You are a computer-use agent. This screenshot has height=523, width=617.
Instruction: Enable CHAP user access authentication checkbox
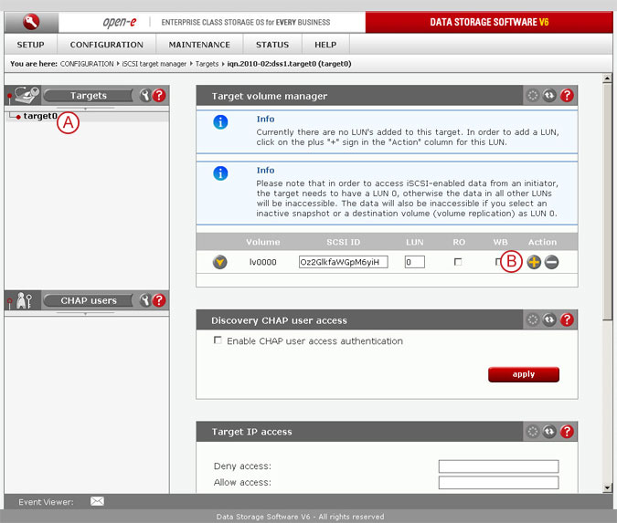pyautogui.click(x=218, y=340)
